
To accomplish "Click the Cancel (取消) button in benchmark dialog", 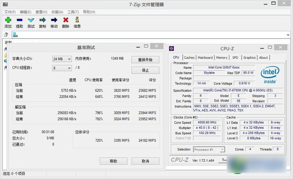I will [145, 161].
